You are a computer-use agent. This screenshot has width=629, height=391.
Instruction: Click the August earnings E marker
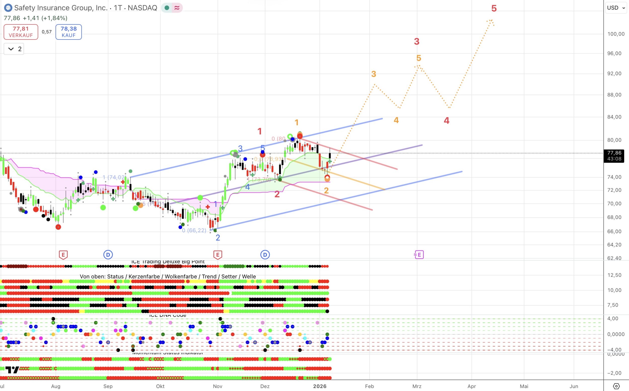[63, 255]
